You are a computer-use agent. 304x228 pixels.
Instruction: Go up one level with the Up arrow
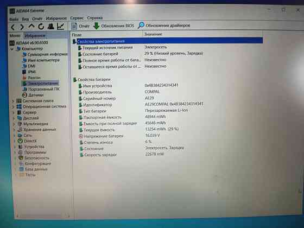point(31,26)
